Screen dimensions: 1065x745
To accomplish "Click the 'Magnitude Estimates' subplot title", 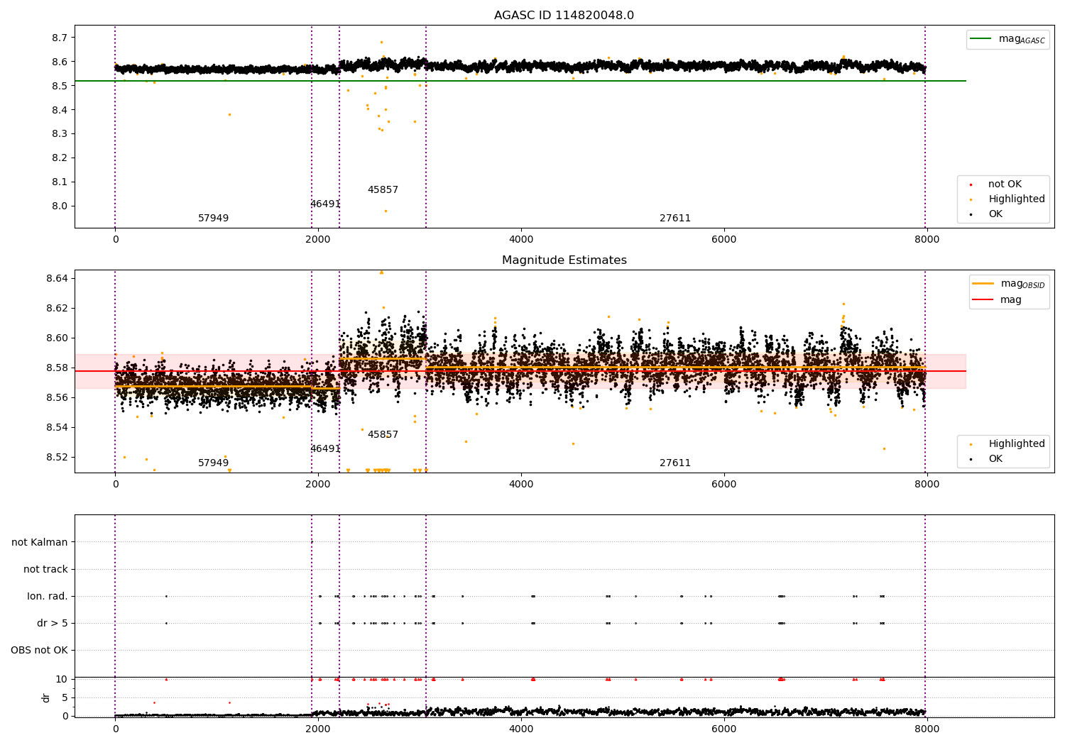I will [564, 260].
